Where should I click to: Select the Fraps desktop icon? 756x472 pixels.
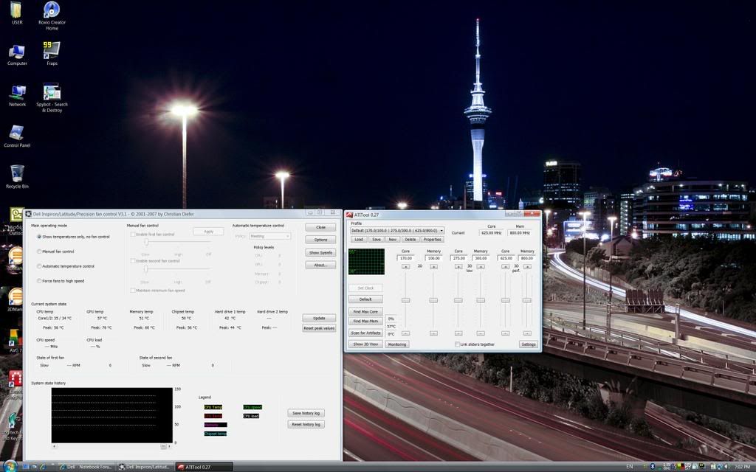click(x=52, y=53)
